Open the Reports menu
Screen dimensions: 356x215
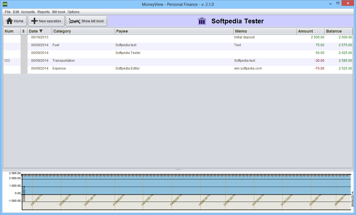pyautogui.click(x=44, y=12)
